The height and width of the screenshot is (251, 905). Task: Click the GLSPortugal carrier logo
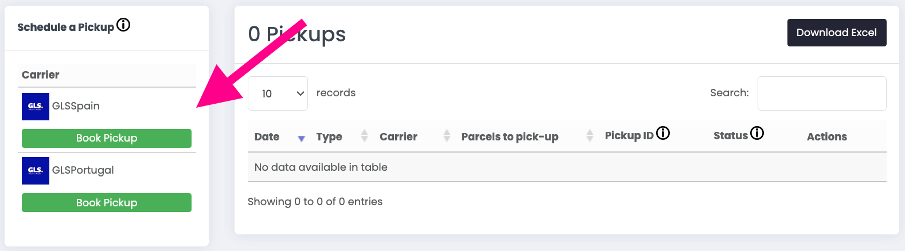pos(36,171)
